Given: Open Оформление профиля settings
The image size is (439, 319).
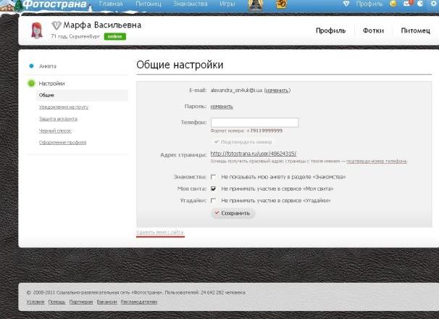Looking at the screenshot, I should click(63, 142).
